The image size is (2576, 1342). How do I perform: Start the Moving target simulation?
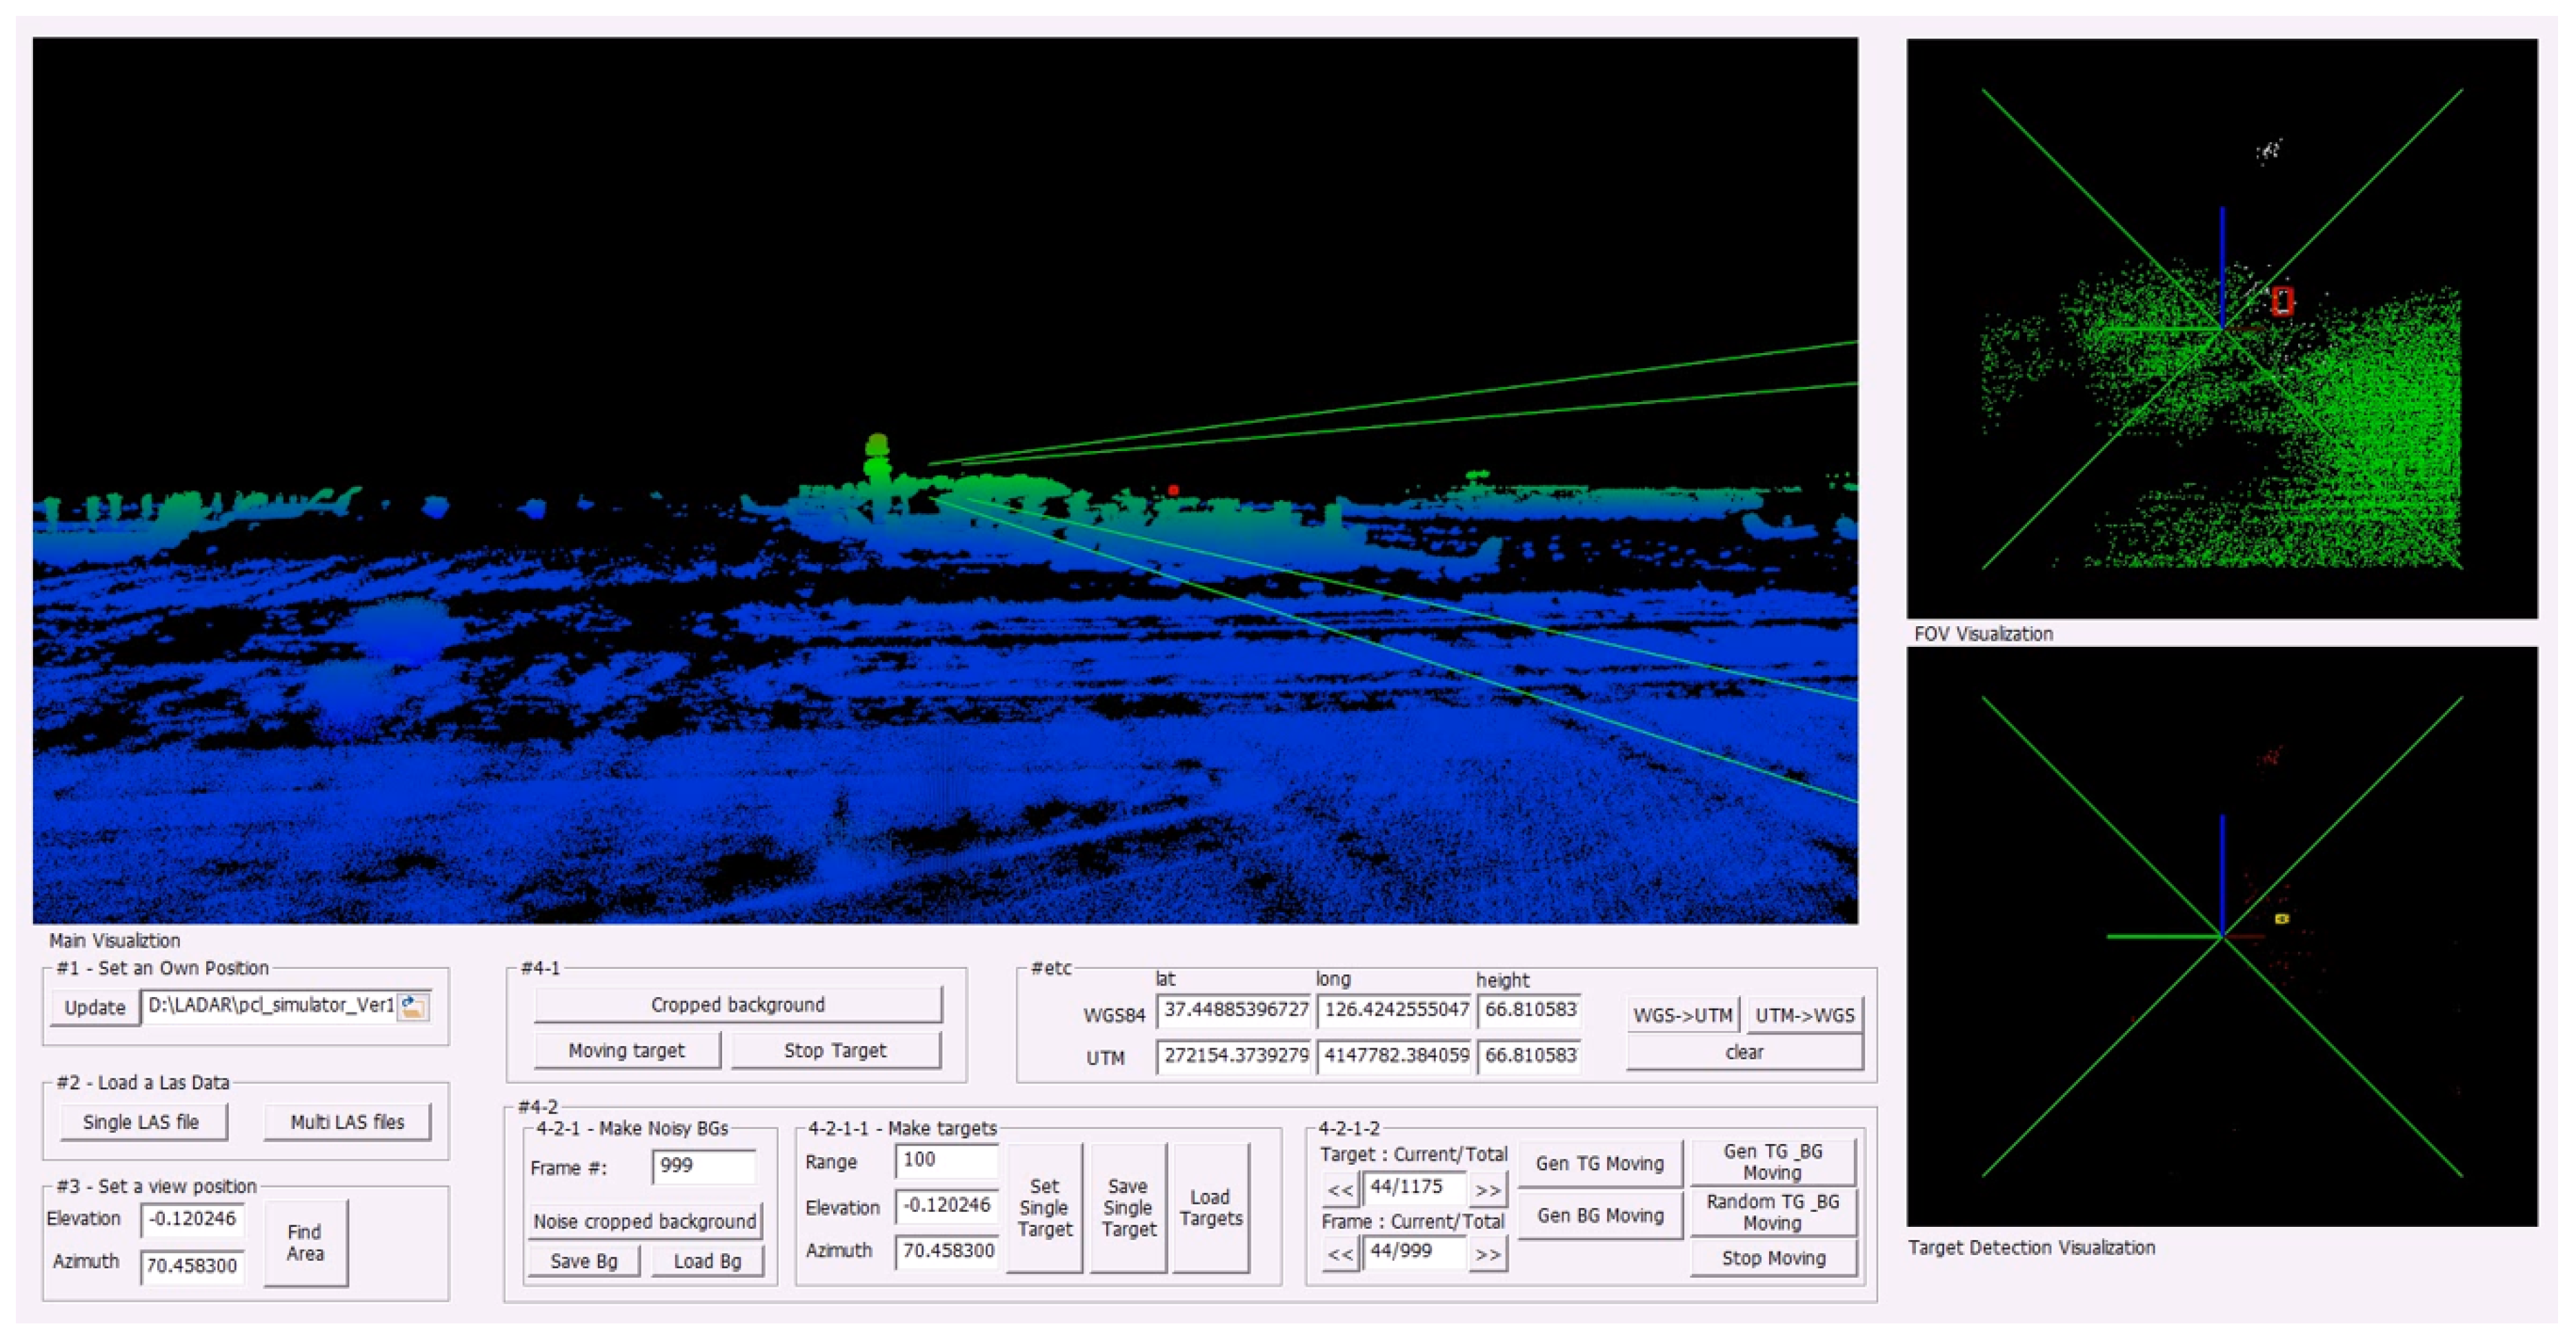pos(626,1050)
